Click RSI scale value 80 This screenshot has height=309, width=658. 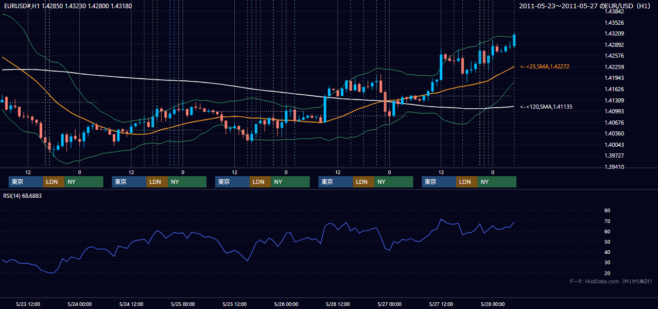[x=607, y=211]
